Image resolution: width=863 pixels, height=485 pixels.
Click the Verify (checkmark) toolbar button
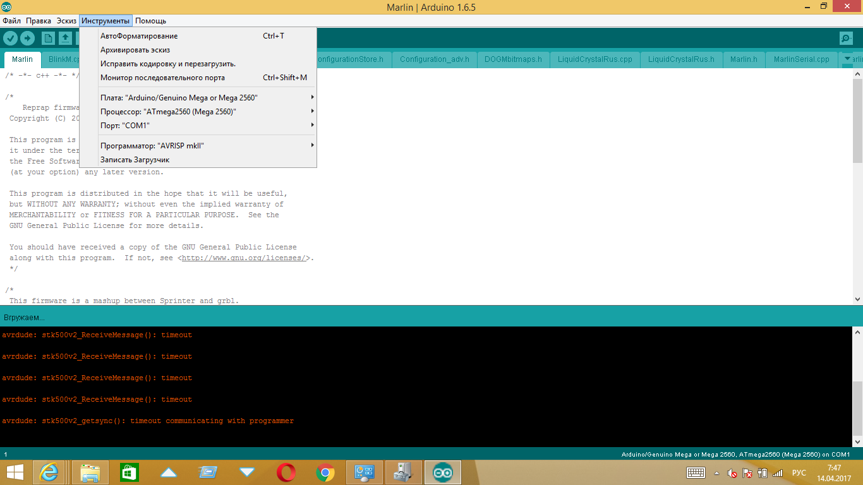click(10, 38)
